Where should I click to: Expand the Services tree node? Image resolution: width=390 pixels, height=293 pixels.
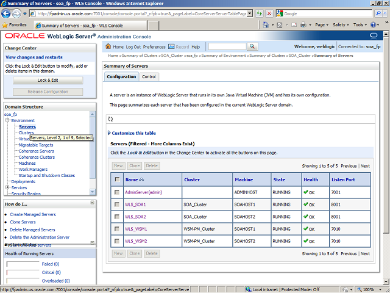[7, 187]
